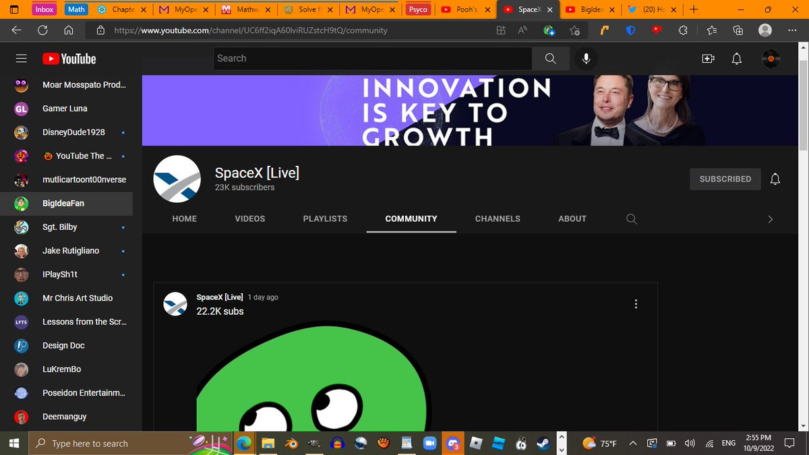Image resolution: width=809 pixels, height=455 pixels.
Task: Open the ABOUT channel tab
Action: pyautogui.click(x=572, y=218)
